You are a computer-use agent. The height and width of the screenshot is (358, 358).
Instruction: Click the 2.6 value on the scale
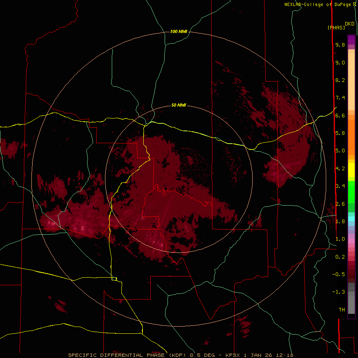pyautogui.click(x=340, y=204)
